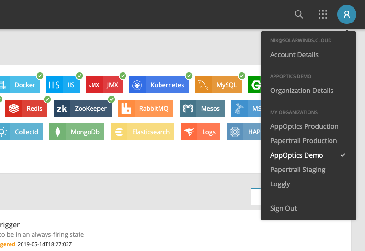Click the NIK@SOLARWINDS.CLOUD account header

point(301,40)
